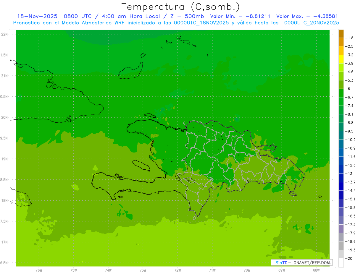Click the latitude label '20N'
355x274 pixels.
click(x=5, y=117)
